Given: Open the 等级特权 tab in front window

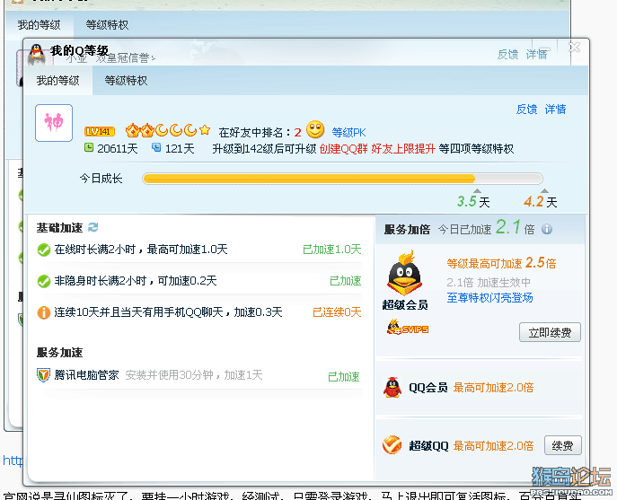Looking at the screenshot, I should (x=126, y=81).
